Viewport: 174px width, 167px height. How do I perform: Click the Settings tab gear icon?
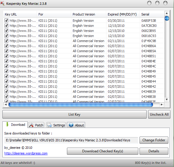pyautogui.click(x=49, y=125)
